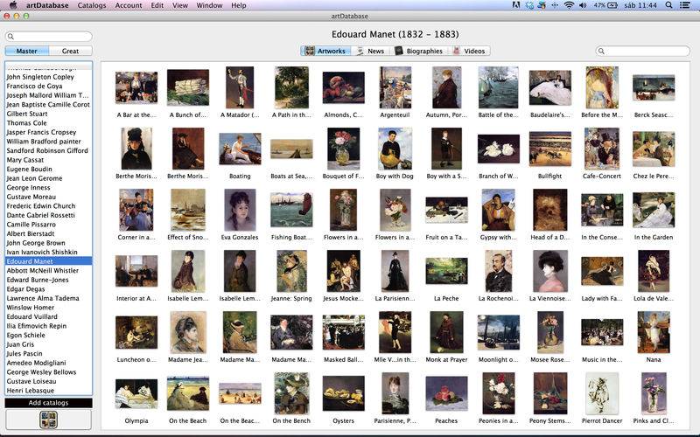Select Winslow Homer in artist list
The width and height of the screenshot is (700, 437).
(x=48, y=308)
